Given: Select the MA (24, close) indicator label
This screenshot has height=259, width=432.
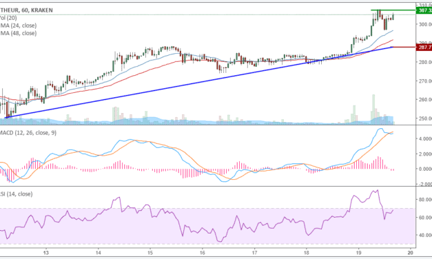Looking at the screenshot, I should coord(18,25).
